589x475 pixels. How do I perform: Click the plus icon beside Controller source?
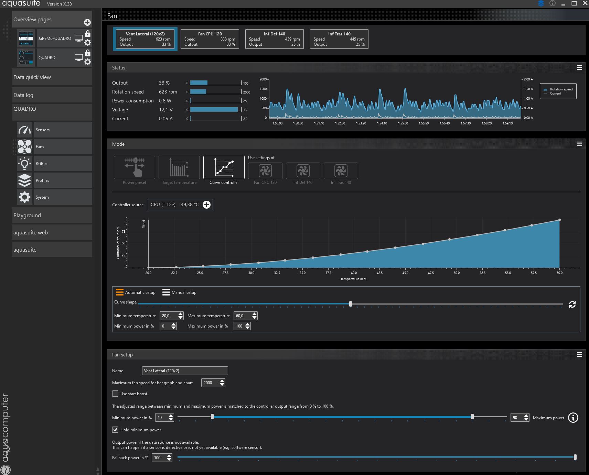(x=206, y=205)
